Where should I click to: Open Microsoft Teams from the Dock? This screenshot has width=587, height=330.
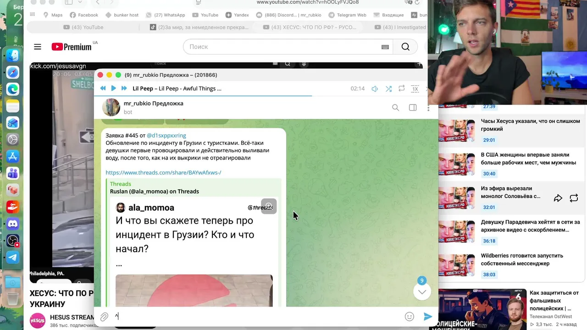pyautogui.click(x=13, y=173)
